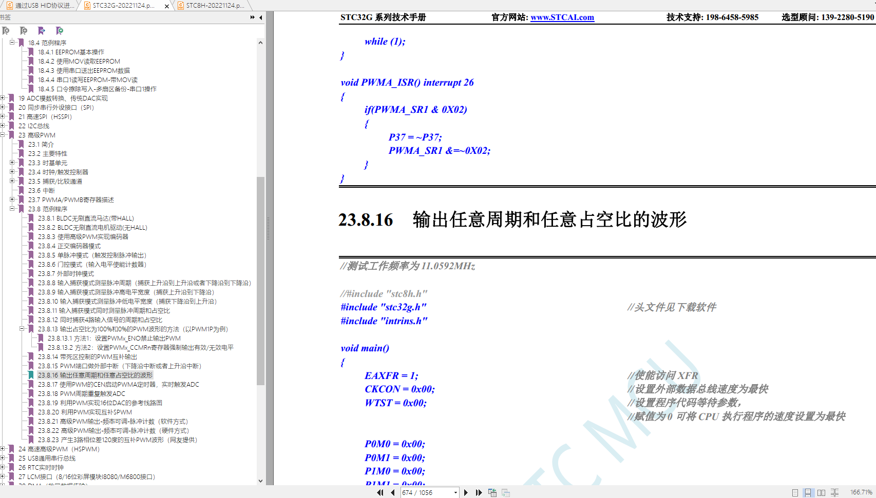Image resolution: width=876 pixels, height=498 pixels.
Task: Expand 23.7 PWMA/PWMB寄存器描述 node
Action: [12, 200]
